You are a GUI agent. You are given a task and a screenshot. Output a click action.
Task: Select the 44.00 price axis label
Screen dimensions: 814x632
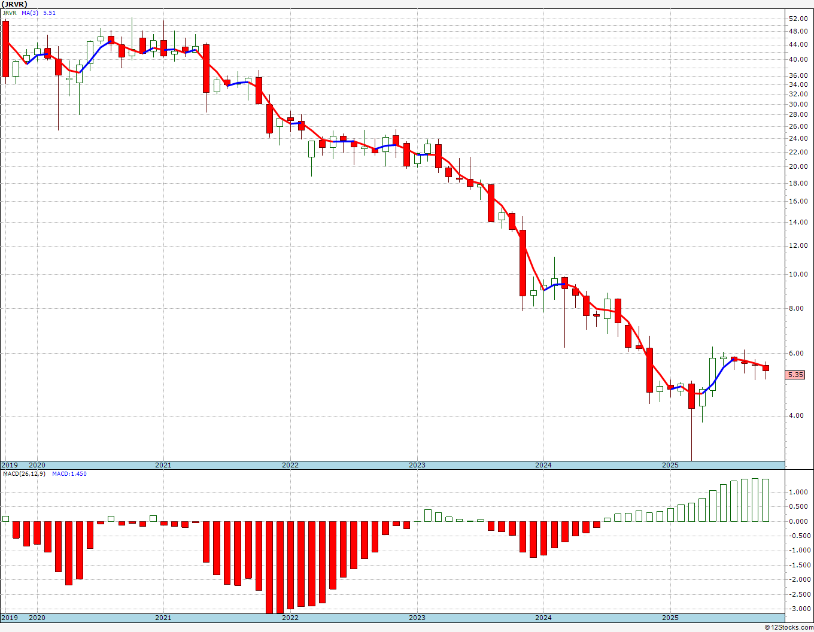pos(798,45)
